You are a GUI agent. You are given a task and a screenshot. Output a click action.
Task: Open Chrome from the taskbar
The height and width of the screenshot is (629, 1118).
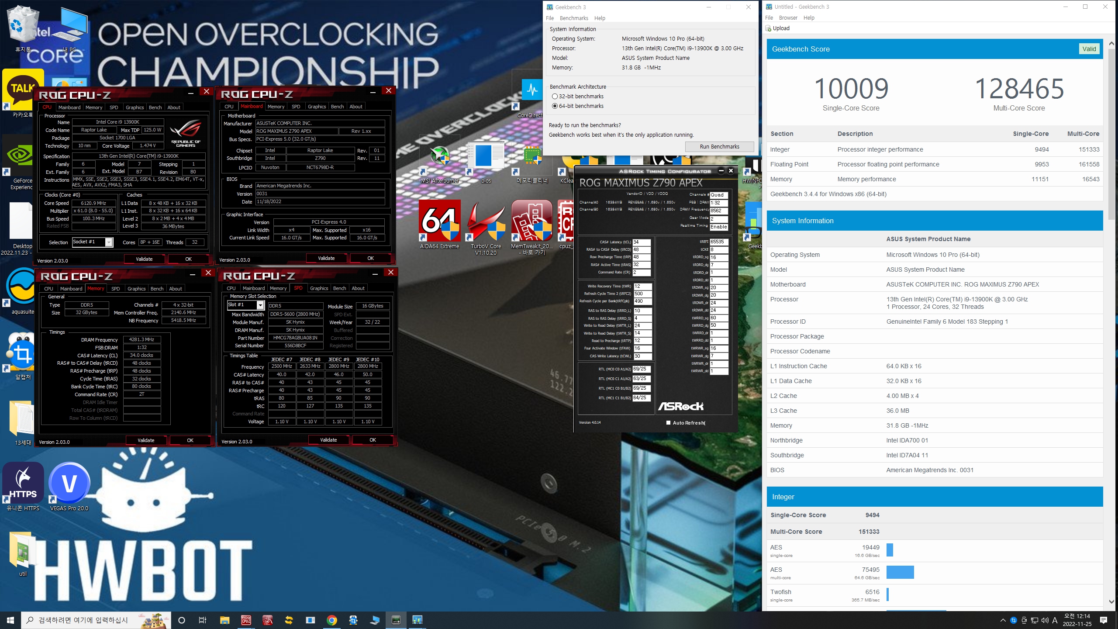click(332, 620)
